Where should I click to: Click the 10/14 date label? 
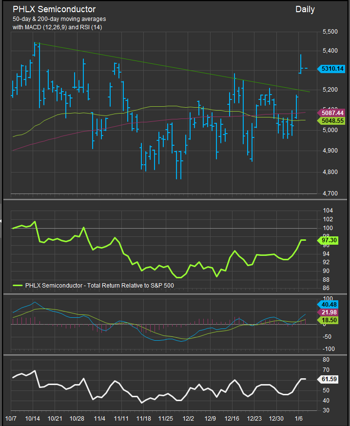[33, 418]
